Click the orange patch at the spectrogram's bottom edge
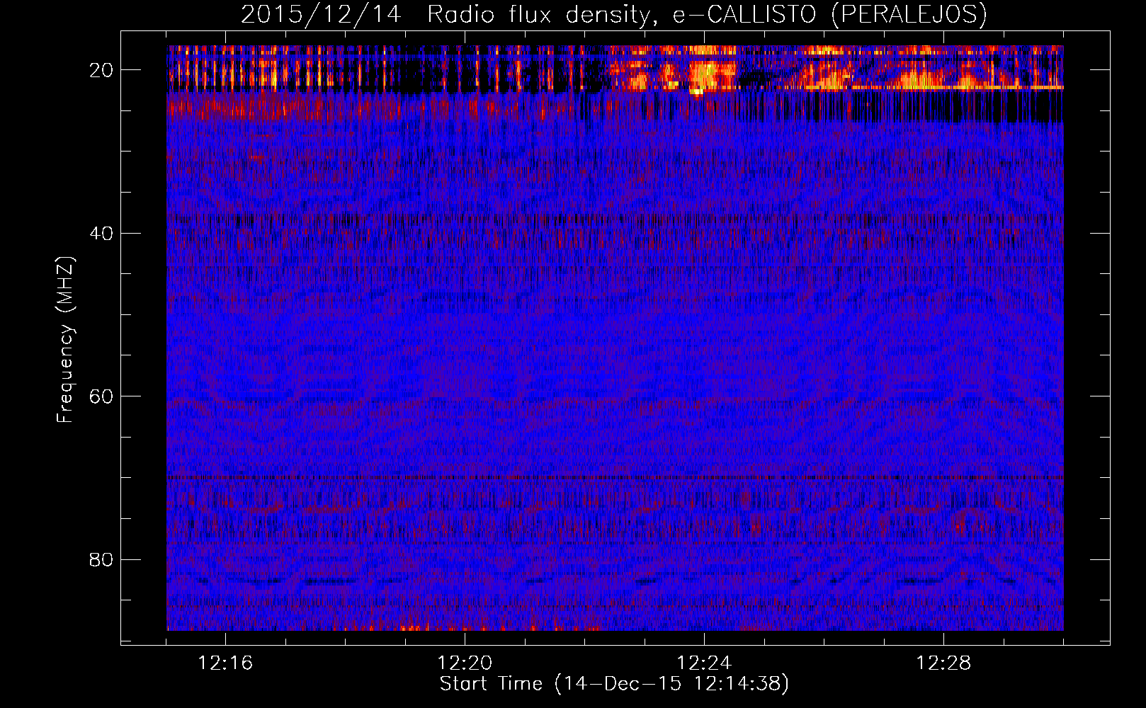This screenshot has width=1146, height=708. click(418, 627)
